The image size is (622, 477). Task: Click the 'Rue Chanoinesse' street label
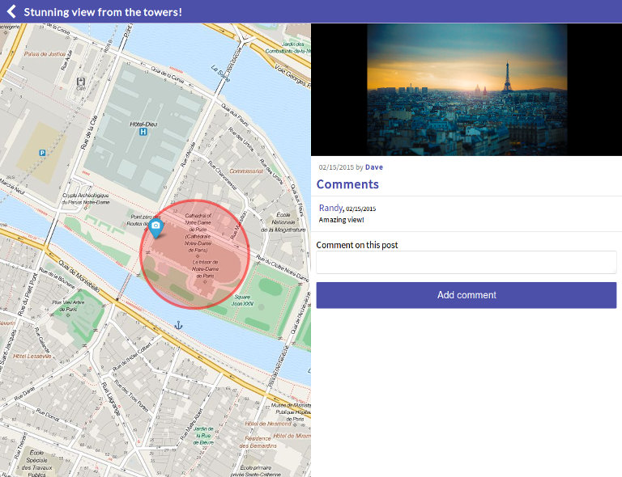222,175
